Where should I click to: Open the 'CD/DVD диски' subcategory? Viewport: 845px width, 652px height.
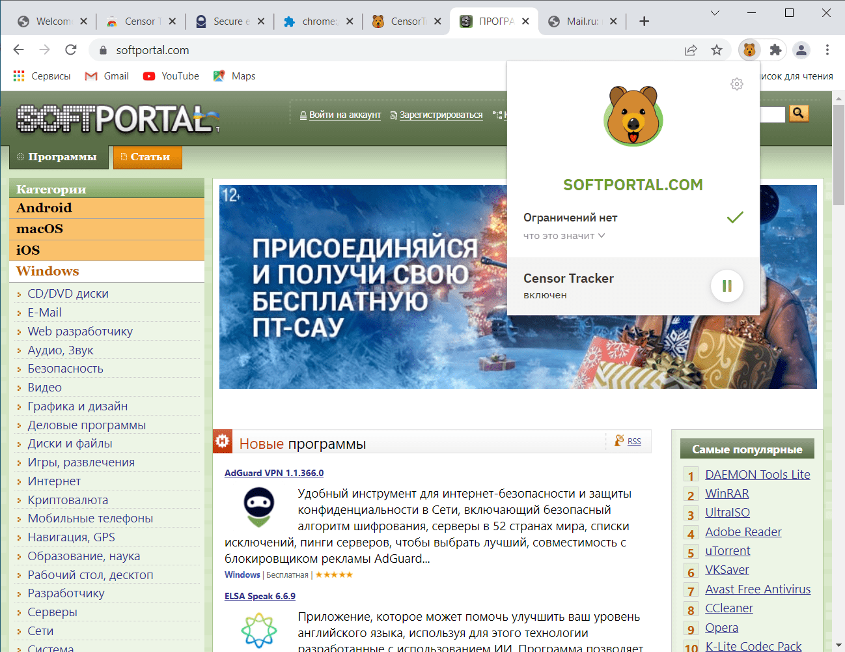[x=68, y=294]
